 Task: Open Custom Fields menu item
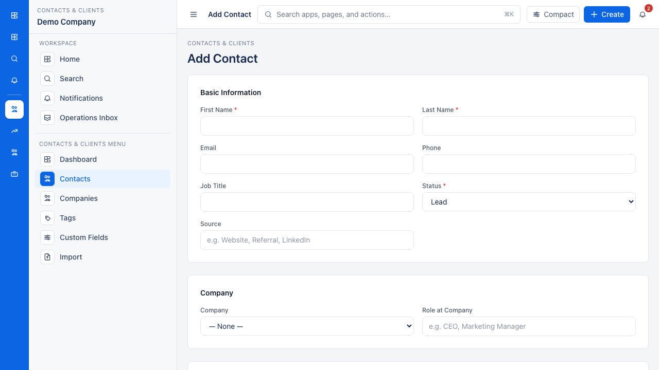pyautogui.click(x=102, y=237)
